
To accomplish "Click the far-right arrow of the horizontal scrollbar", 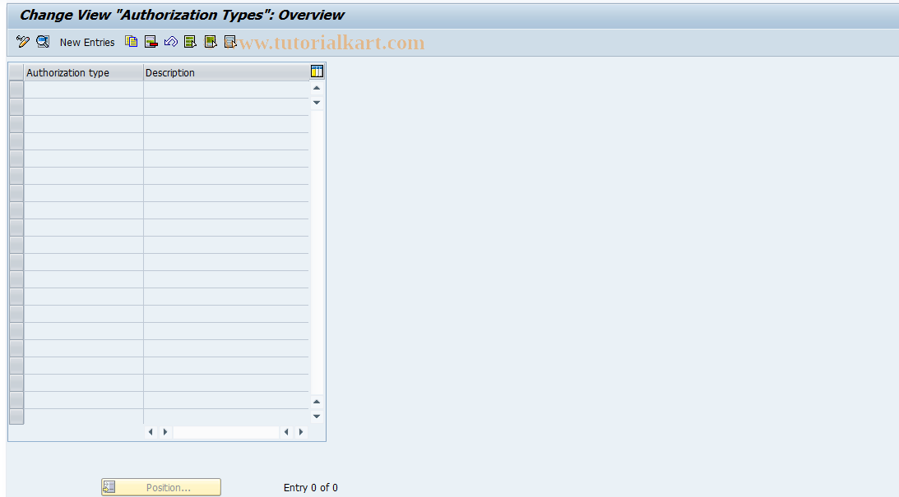I will coord(301,432).
